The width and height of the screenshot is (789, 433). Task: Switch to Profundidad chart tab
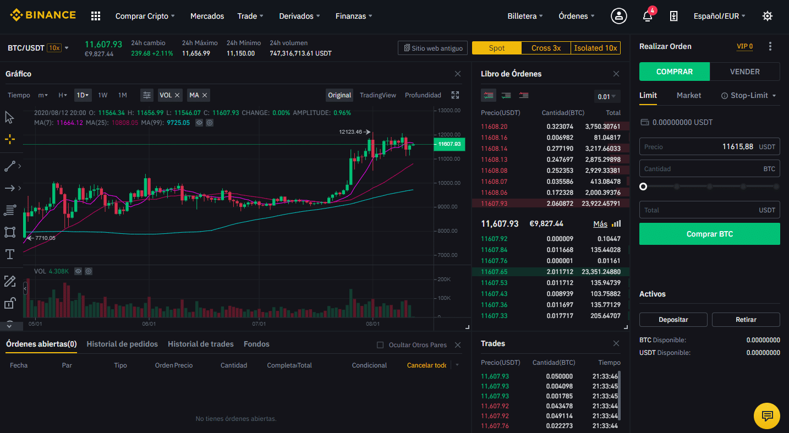pyautogui.click(x=423, y=95)
